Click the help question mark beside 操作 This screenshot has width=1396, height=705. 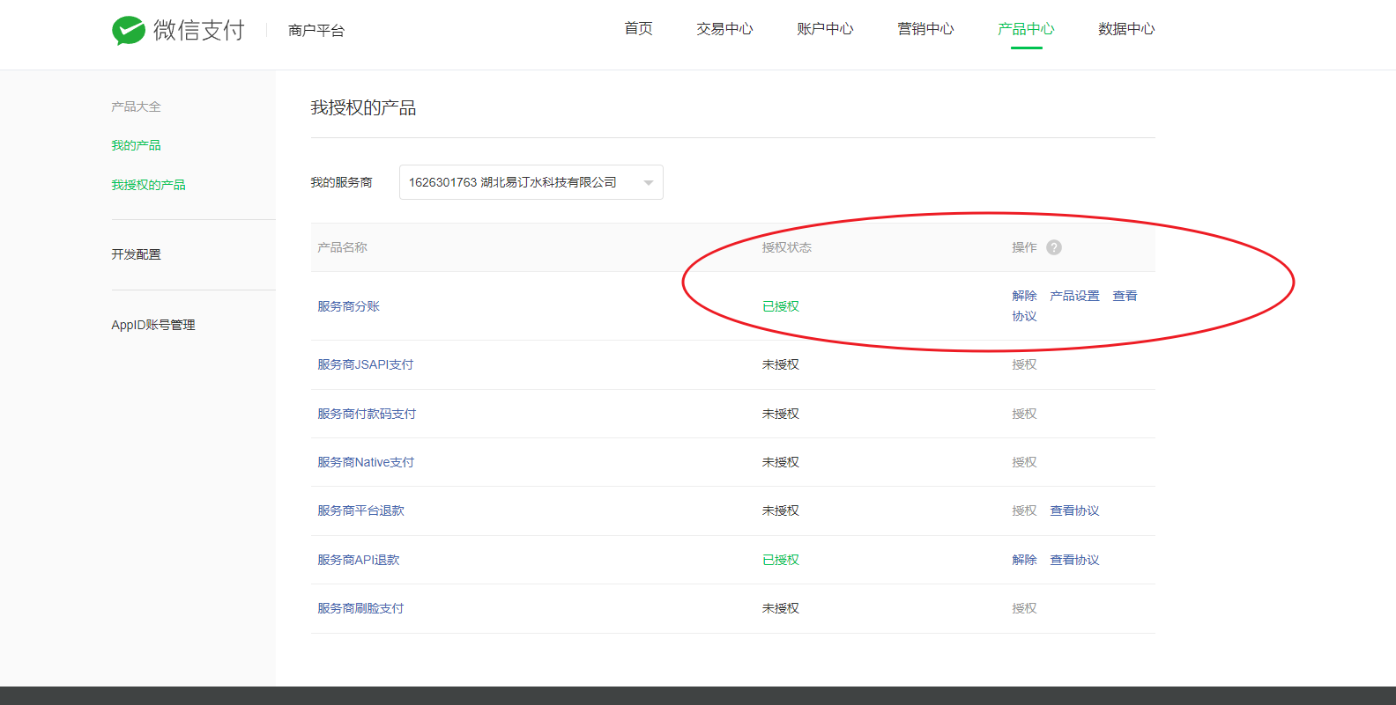pyautogui.click(x=1054, y=247)
